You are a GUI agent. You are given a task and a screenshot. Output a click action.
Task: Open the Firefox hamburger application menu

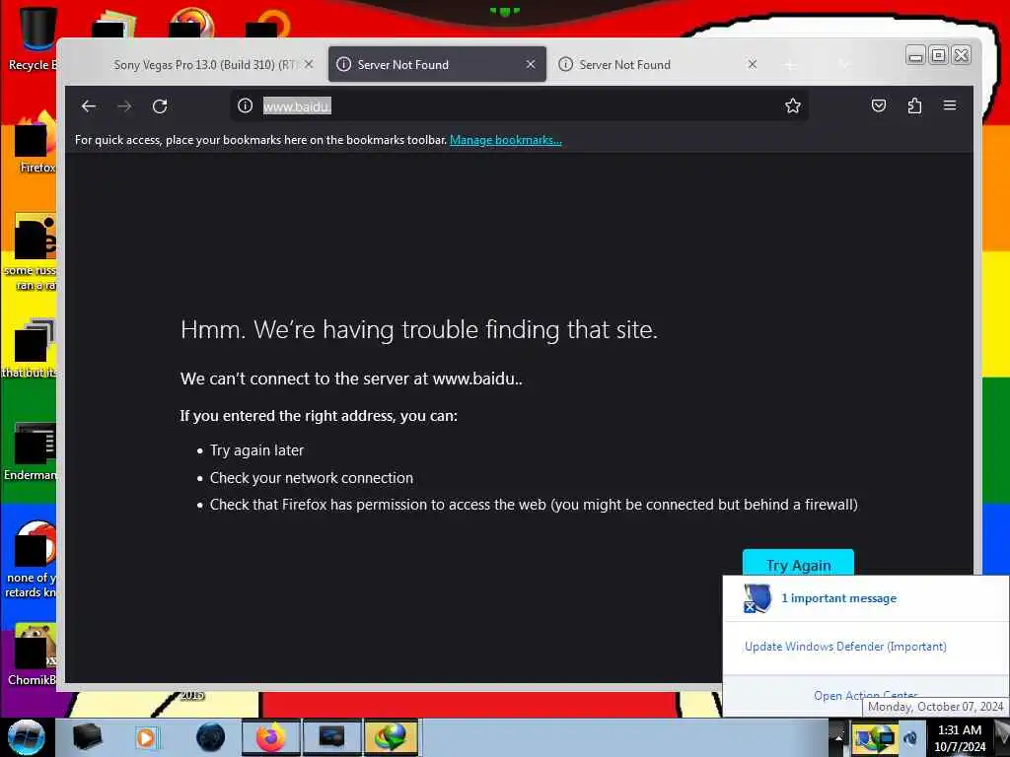(x=950, y=104)
